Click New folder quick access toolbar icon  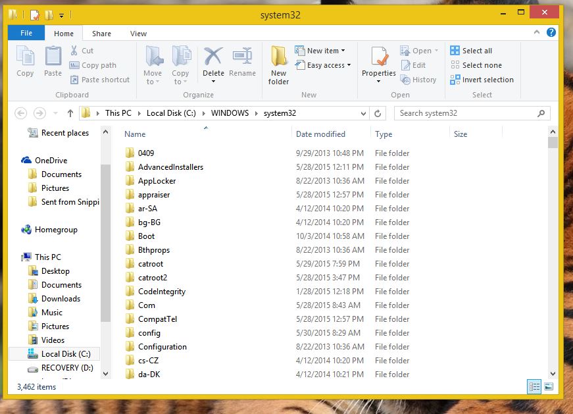pos(49,15)
